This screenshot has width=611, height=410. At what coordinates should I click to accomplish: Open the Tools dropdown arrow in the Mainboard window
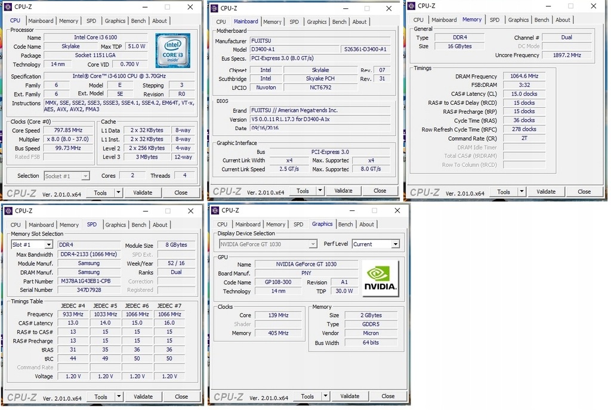(x=320, y=191)
